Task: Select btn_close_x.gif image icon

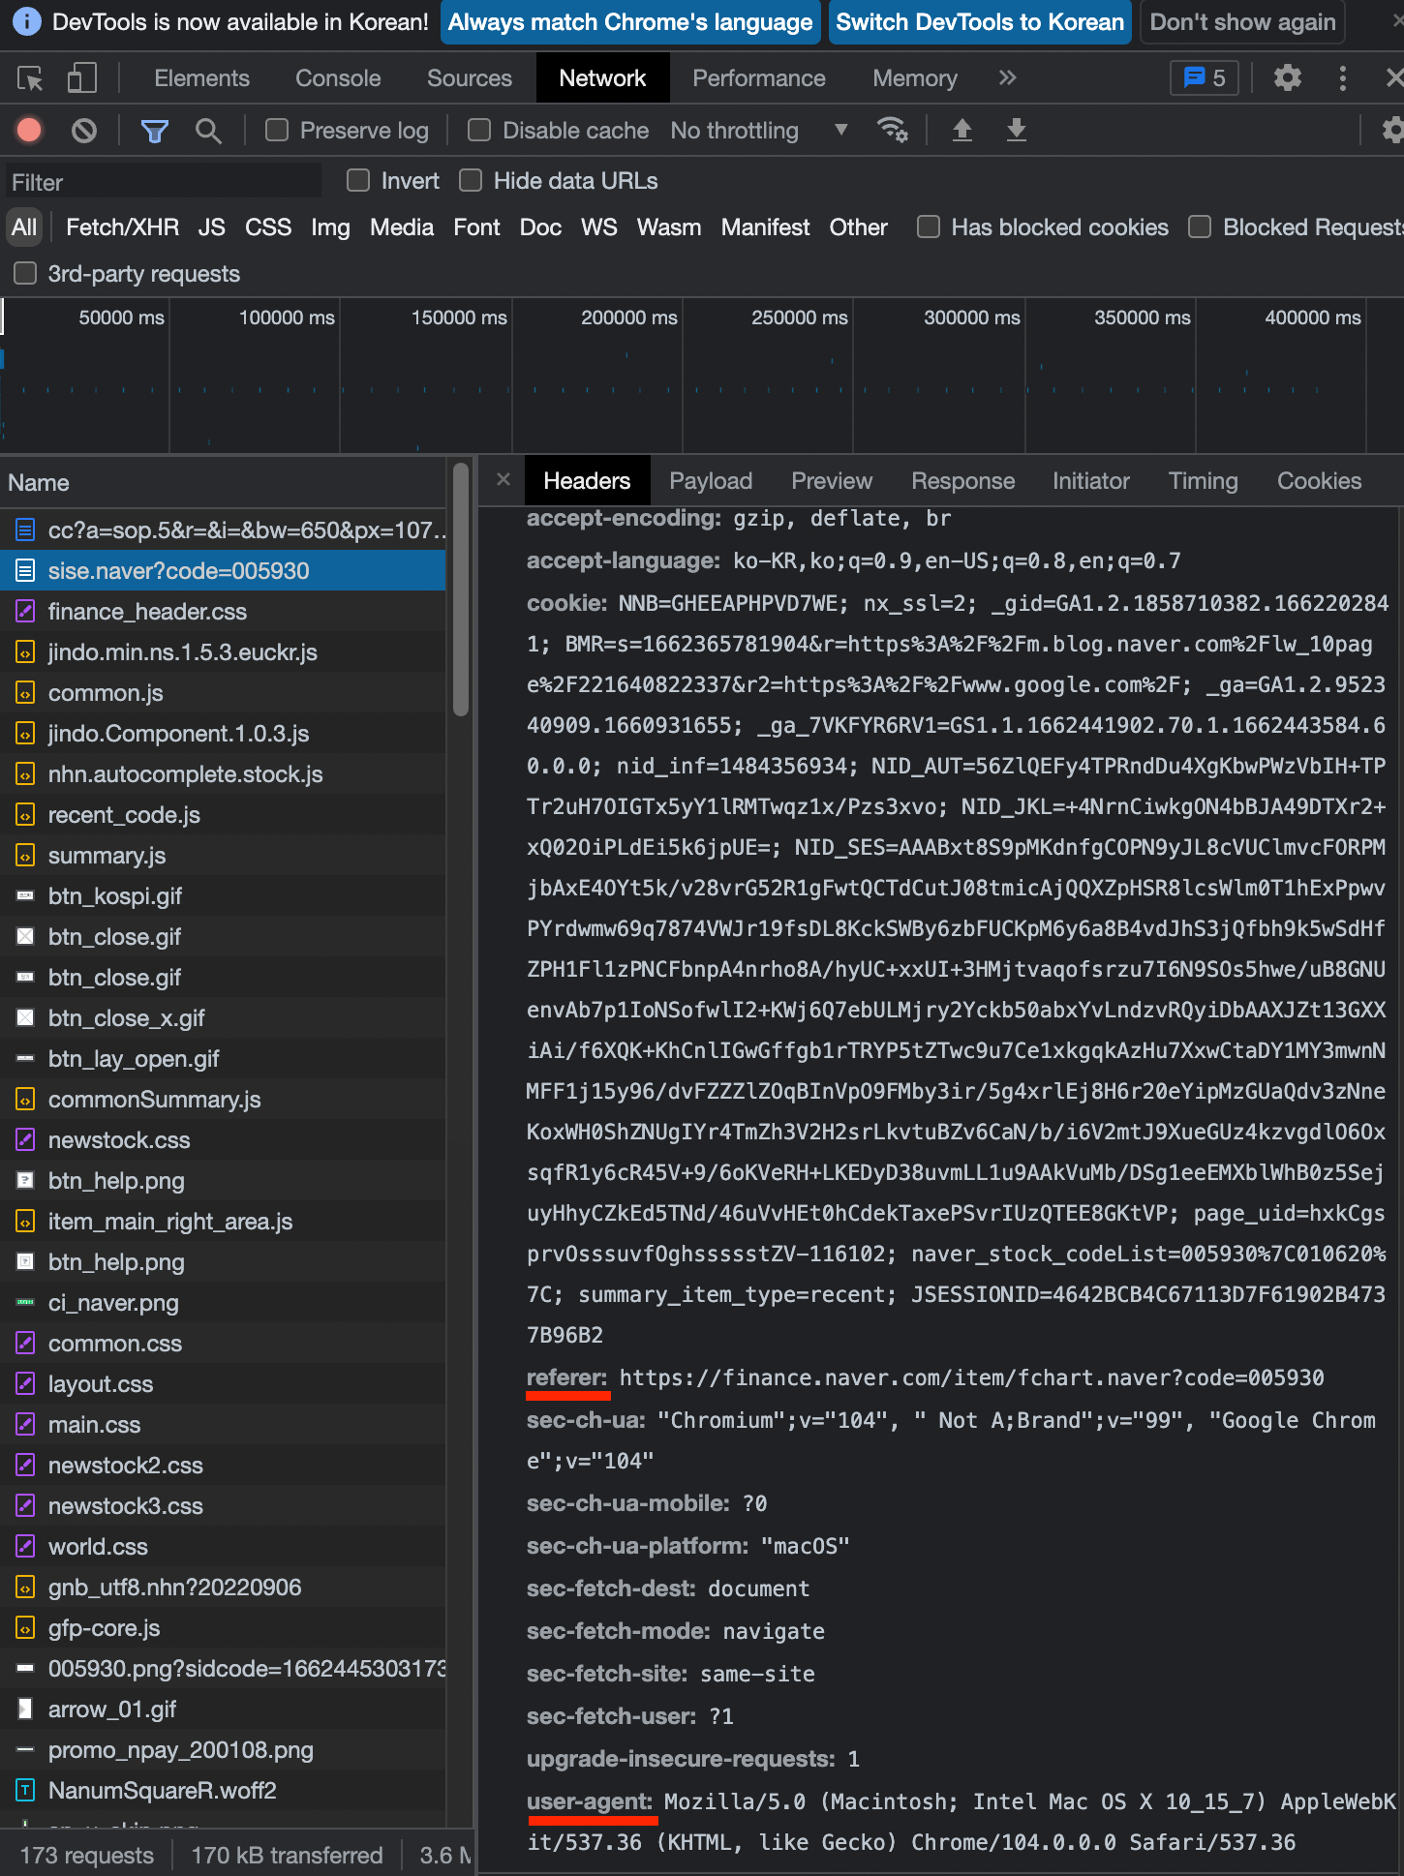Action: pos(25,1018)
